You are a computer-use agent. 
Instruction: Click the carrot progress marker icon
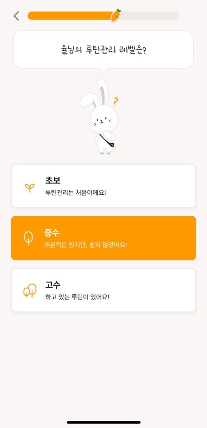[116, 15]
